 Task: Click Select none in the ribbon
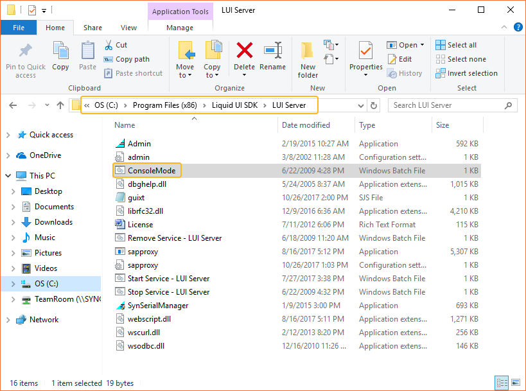460,59
